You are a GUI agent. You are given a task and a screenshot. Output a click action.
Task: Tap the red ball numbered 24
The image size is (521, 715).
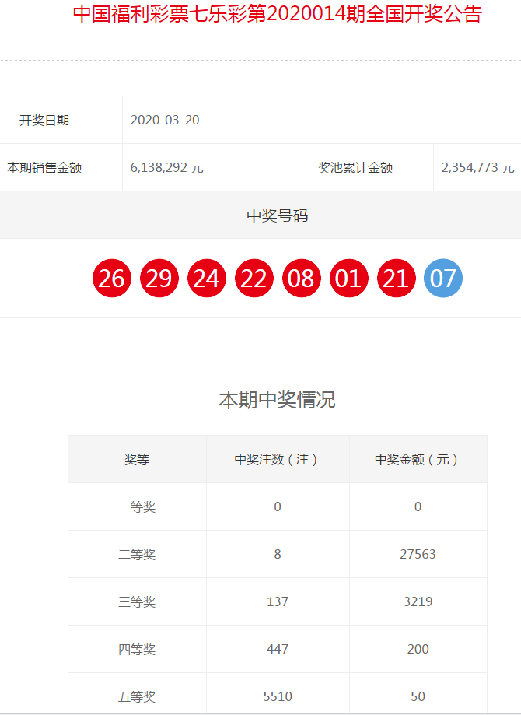coord(206,278)
